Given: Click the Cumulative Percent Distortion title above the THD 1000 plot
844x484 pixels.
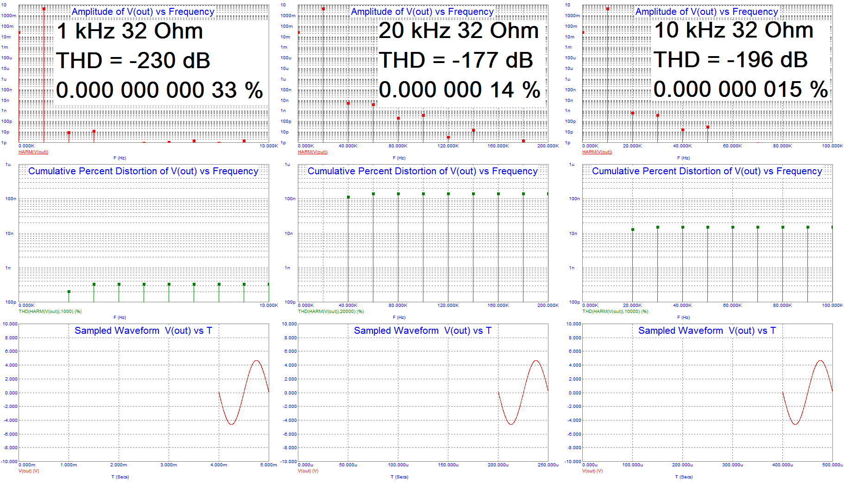Looking at the screenshot, I should tap(143, 171).
